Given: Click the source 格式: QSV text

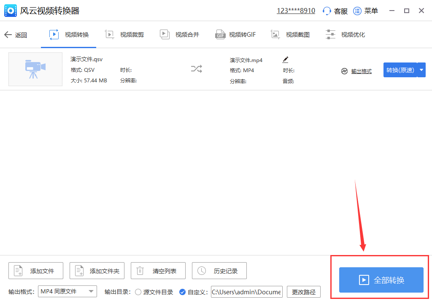Looking at the screenshot, I should [x=82, y=70].
